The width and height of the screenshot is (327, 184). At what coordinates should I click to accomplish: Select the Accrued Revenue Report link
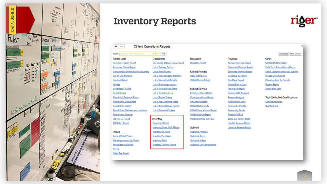point(239,63)
